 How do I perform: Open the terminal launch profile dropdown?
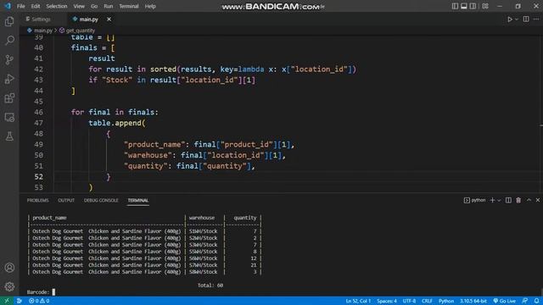pyautogui.click(x=499, y=200)
